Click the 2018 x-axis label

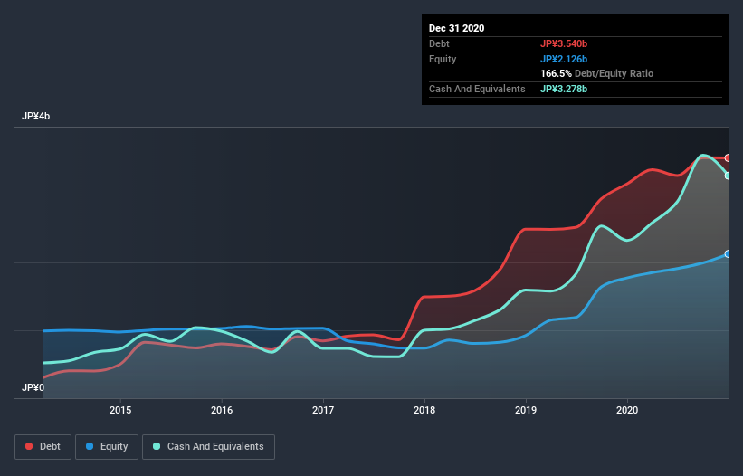tap(424, 410)
